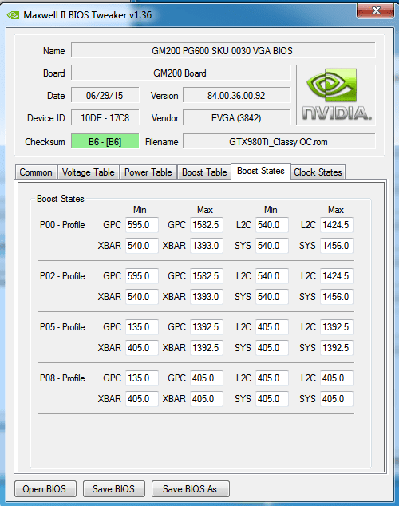Click P08 profile GPC Max field 405.0
Image resolution: width=399 pixels, height=506 pixels.
[x=207, y=378]
